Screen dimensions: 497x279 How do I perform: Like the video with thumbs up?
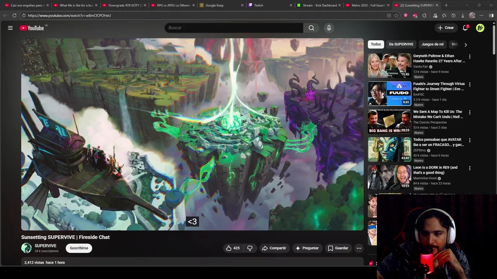pos(233,248)
